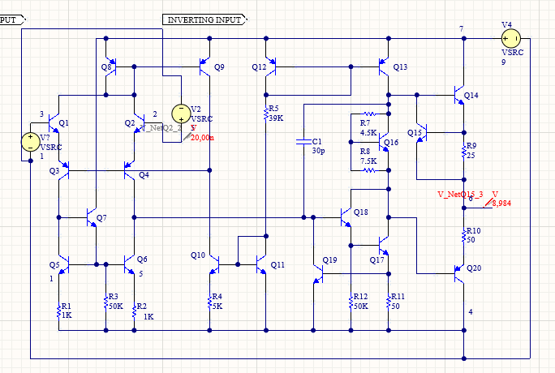Select transistor Q4
Viewport: 555px width, 373px height.
tap(130, 170)
